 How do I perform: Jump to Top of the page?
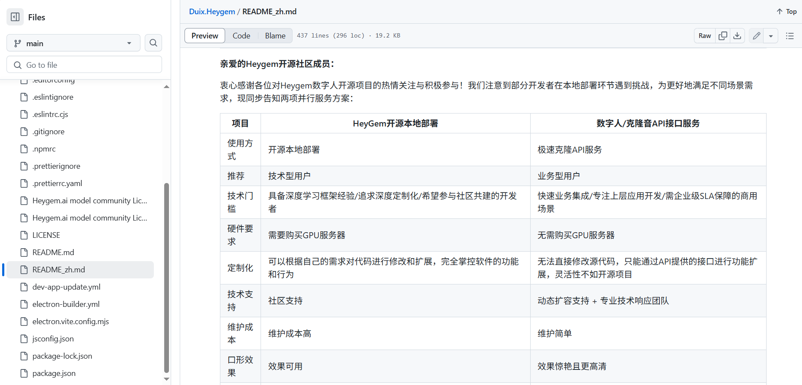pos(786,12)
